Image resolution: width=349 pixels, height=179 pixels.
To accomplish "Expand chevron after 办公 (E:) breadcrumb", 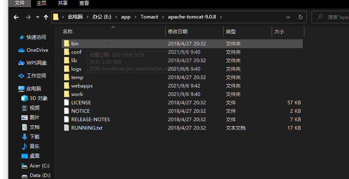I will click(x=116, y=17).
